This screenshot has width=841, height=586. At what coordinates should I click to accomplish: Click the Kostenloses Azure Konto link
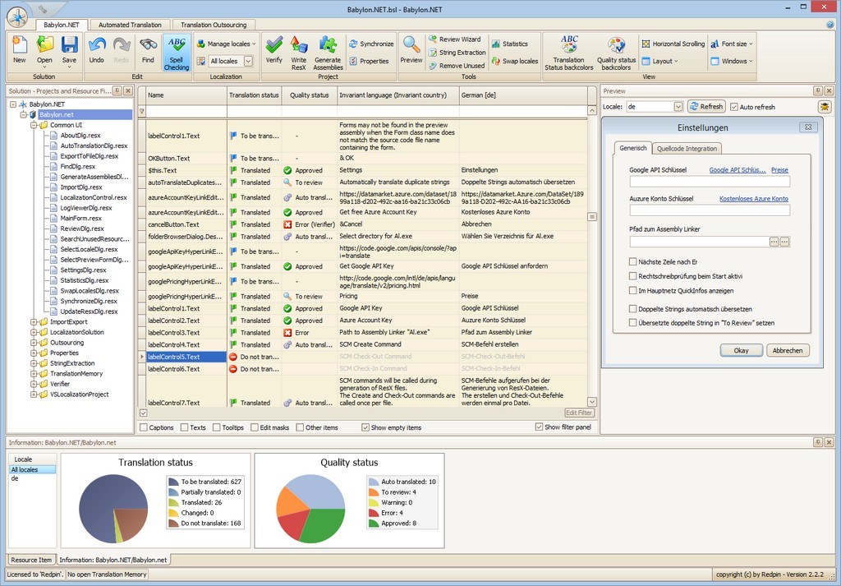pyautogui.click(x=754, y=199)
